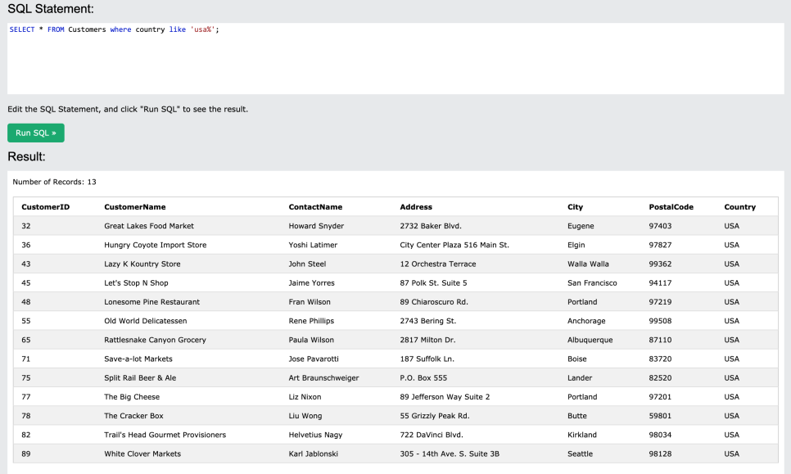Viewport: 791px width, 474px height.
Task: Click postal code 99362
Action: [x=660, y=264]
